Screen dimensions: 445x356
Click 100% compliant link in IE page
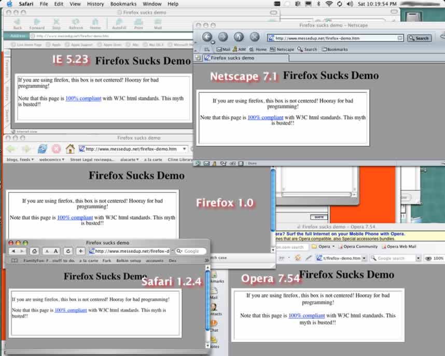(x=83, y=98)
